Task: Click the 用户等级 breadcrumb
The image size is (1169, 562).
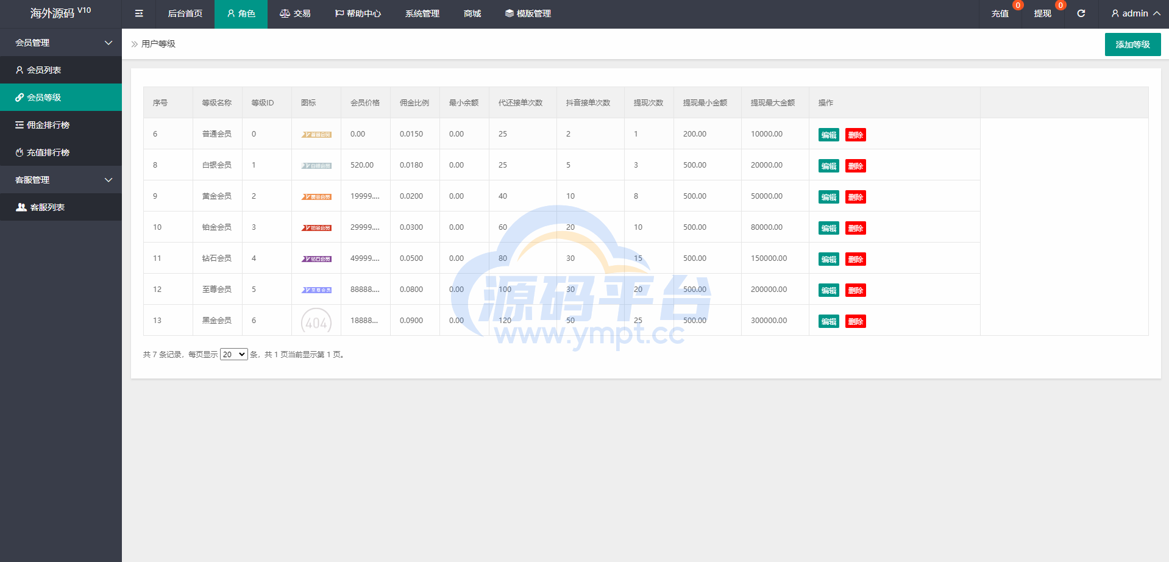Action: pos(158,44)
